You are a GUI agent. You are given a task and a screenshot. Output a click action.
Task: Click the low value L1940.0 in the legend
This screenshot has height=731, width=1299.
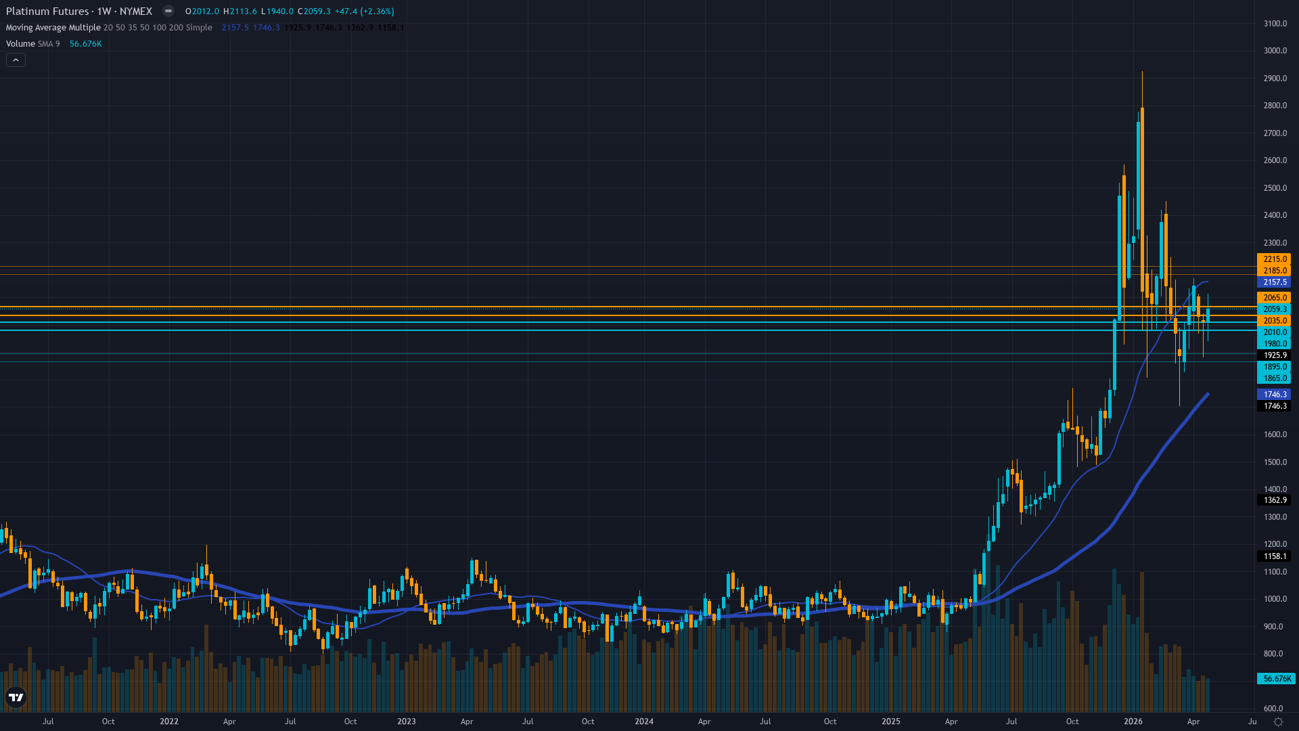pyautogui.click(x=277, y=12)
